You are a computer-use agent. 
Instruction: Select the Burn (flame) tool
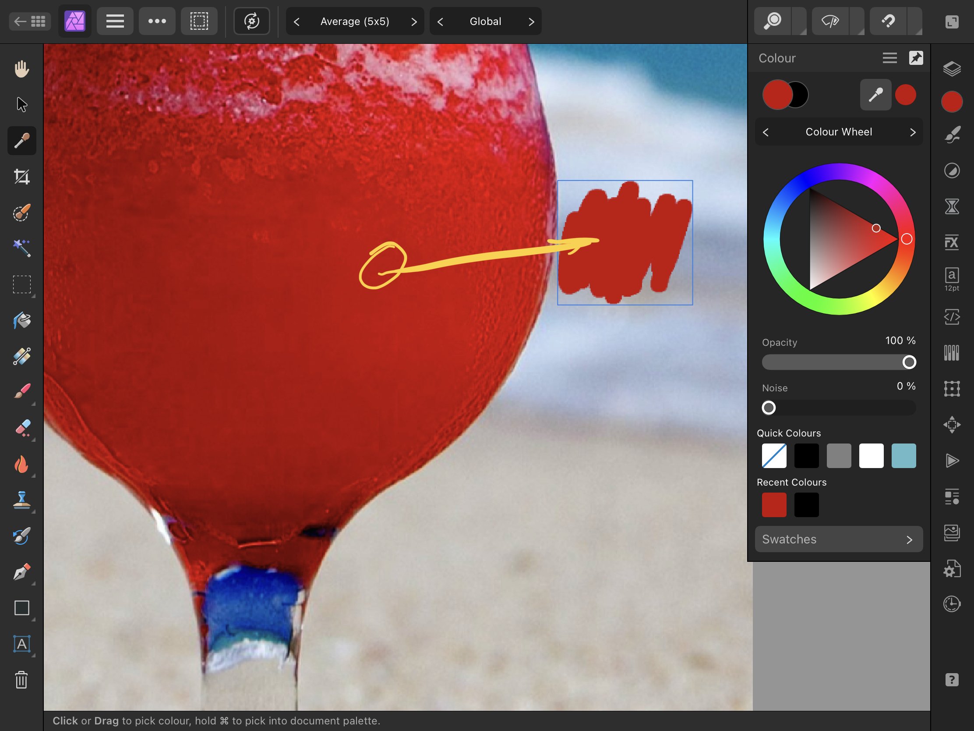(21, 464)
